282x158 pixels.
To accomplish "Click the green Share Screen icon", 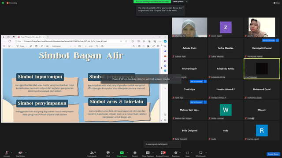I will [122, 153].
